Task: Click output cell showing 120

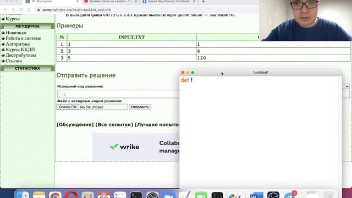Action: [x=273, y=58]
